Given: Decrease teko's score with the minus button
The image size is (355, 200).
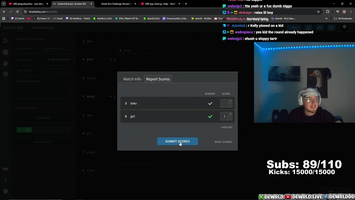Looking at the screenshot, I should (230, 105).
